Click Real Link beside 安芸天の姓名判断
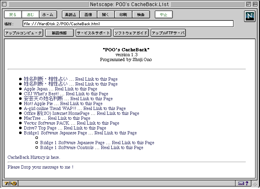 point(92,99)
